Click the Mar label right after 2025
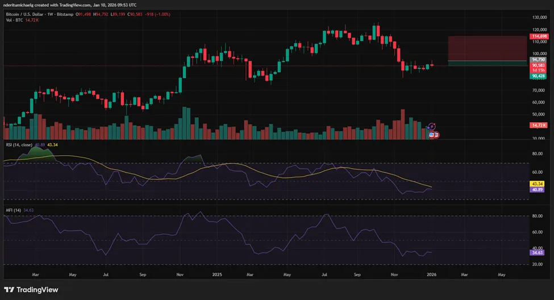Image resolution: width=554 pixels, height=300 pixels. [250, 274]
